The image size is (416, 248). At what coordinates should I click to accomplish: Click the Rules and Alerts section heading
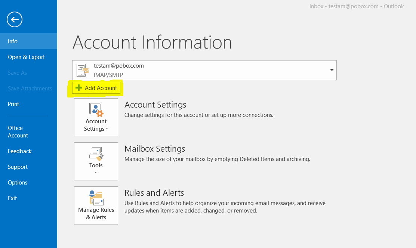(x=154, y=193)
